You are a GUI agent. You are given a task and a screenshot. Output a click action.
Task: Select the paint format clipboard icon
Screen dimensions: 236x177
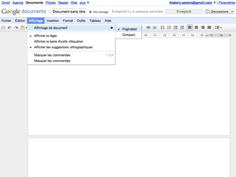(x=22, y=28)
